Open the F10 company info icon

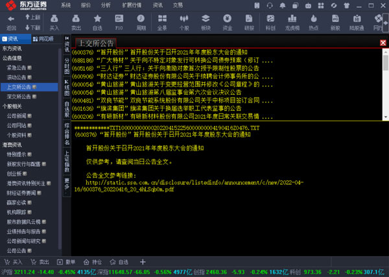[x=119, y=19]
